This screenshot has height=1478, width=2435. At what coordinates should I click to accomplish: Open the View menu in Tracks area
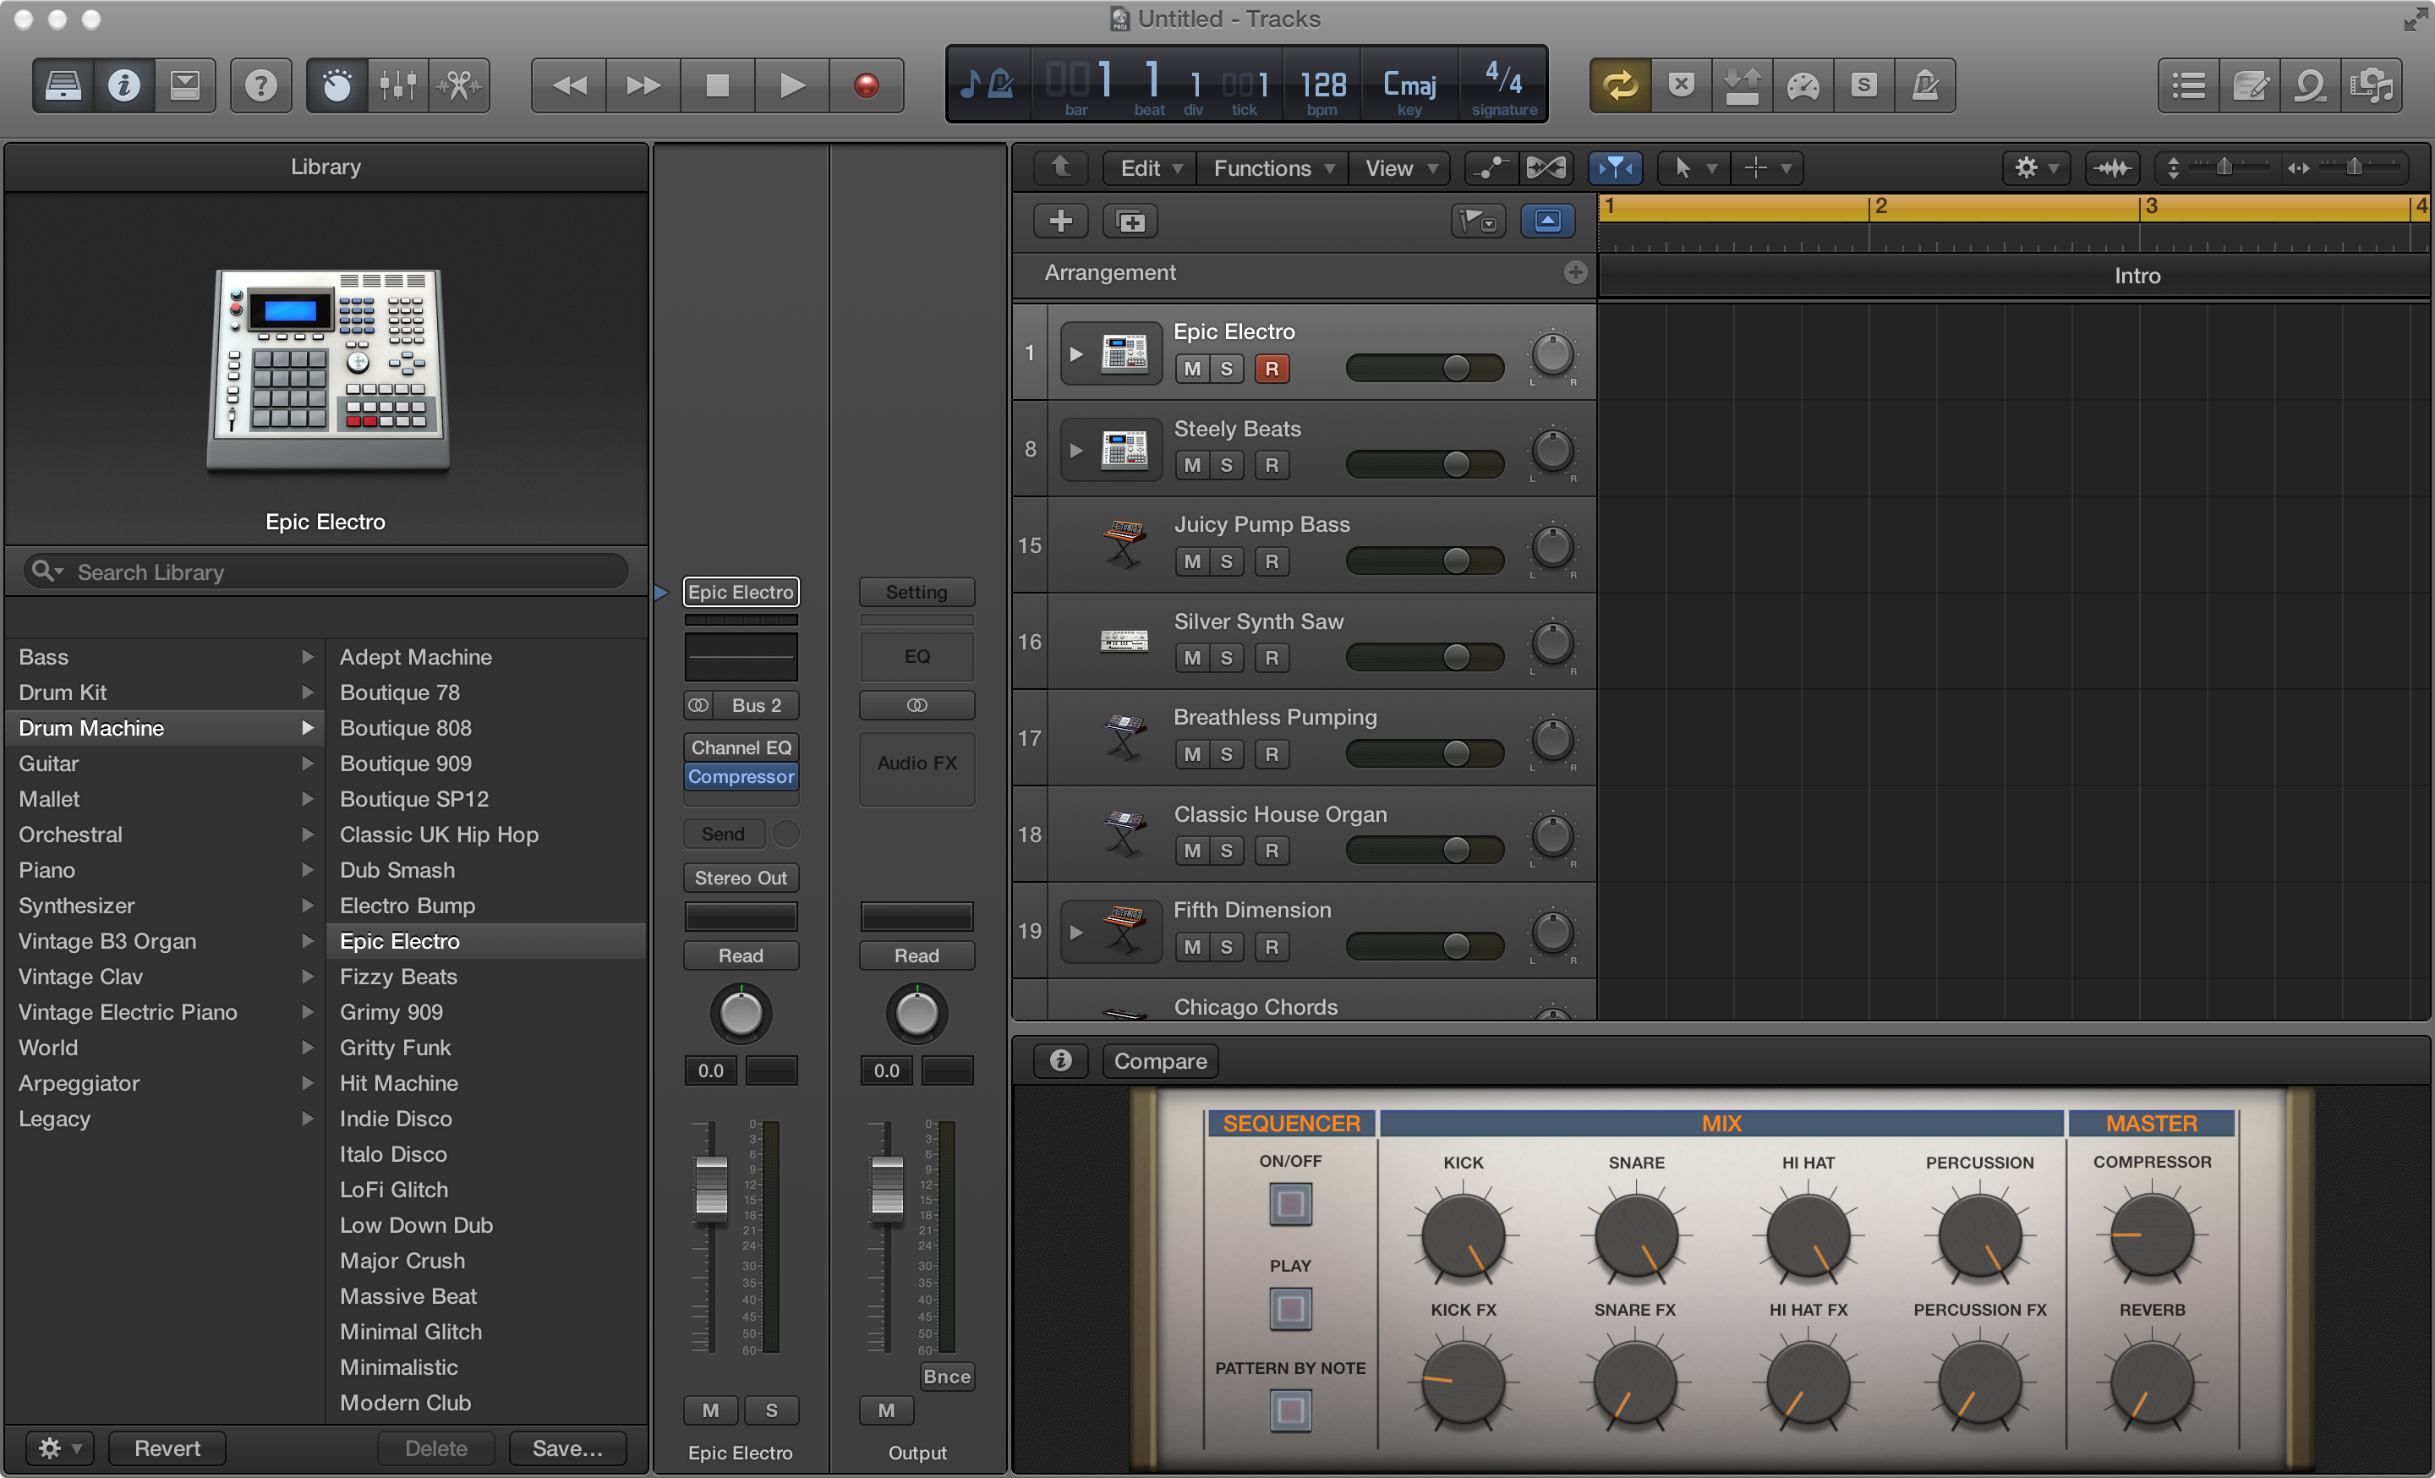click(x=1399, y=168)
